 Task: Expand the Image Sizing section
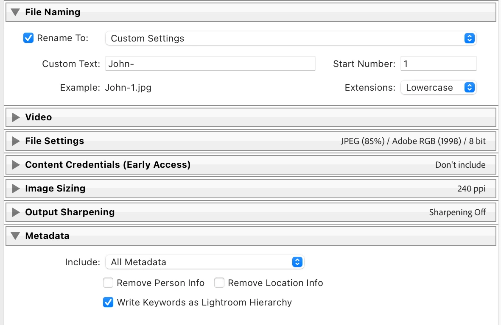pos(16,189)
